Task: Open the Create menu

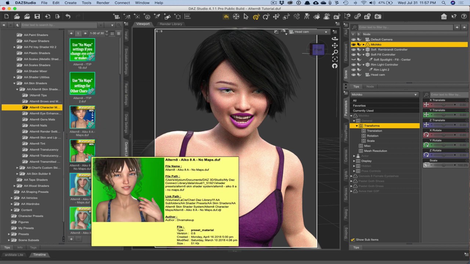Action: tap(70, 3)
